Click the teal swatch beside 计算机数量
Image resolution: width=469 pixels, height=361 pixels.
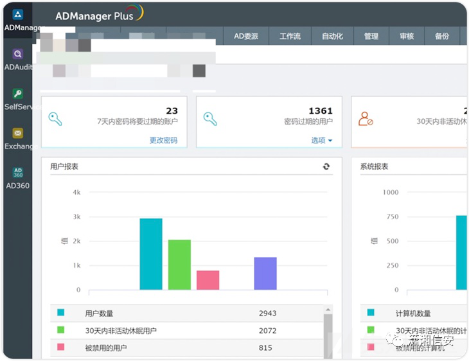[371, 313]
